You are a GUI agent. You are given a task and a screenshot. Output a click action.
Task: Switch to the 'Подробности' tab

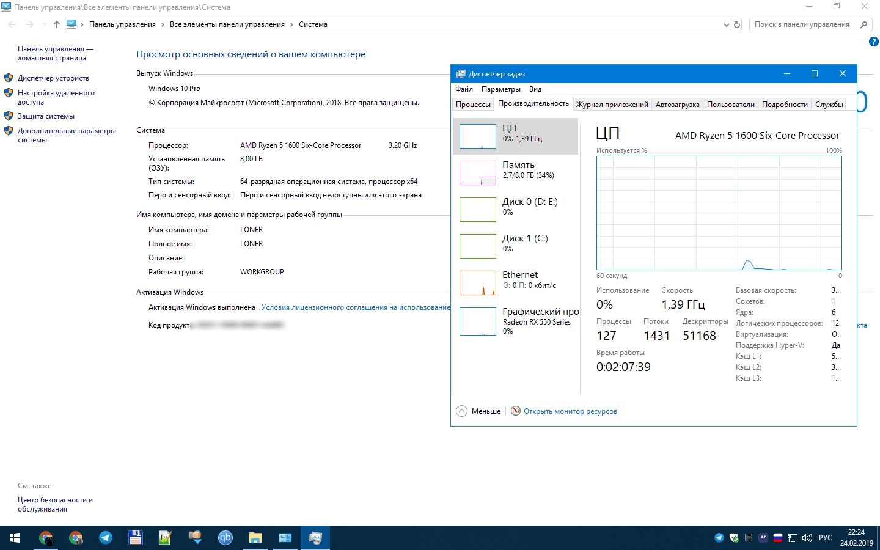pyautogui.click(x=785, y=105)
